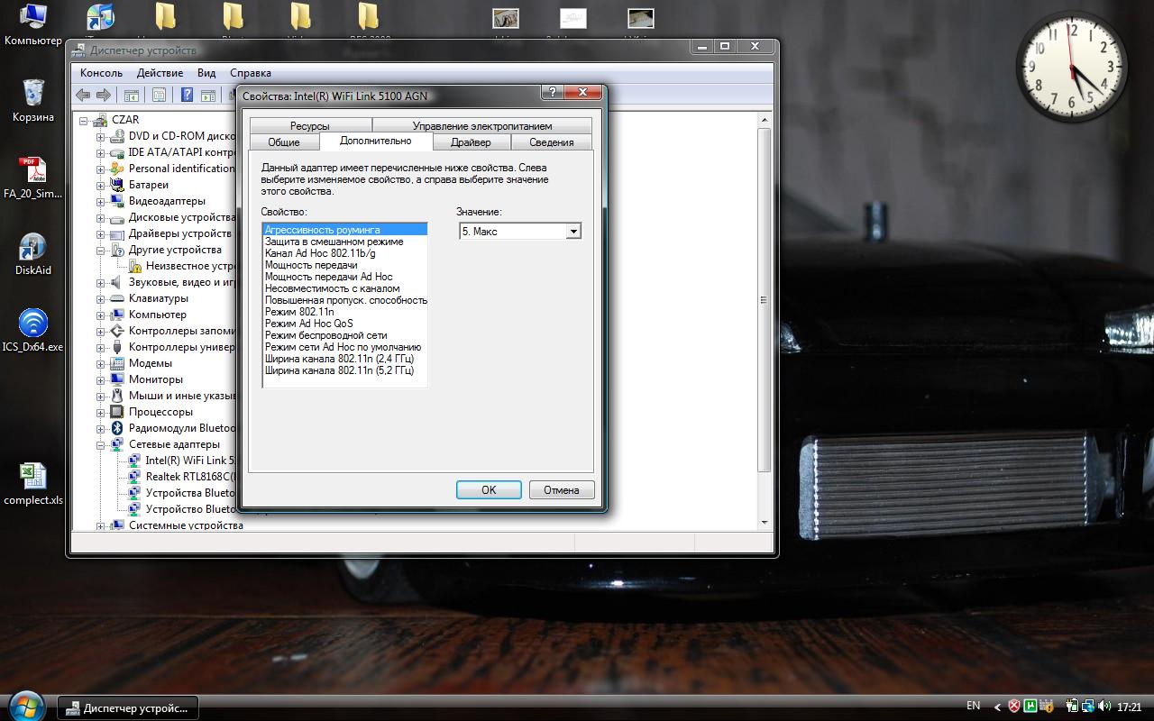Click the Диспетчер устройств taskbar button

point(127,707)
